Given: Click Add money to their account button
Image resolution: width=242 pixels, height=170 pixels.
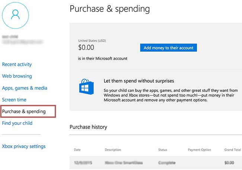Looking at the screenshot, I should (168, 48).
